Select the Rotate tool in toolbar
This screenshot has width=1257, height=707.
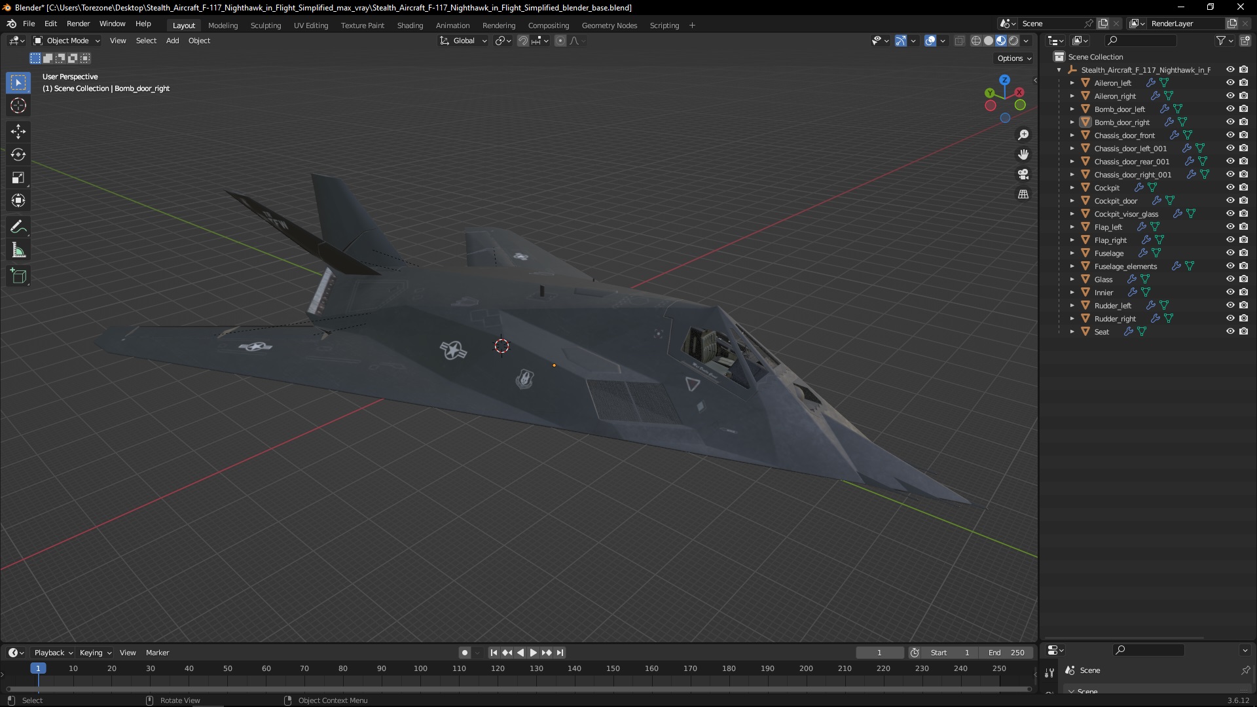pyautogui.click(x=18, y=154)
